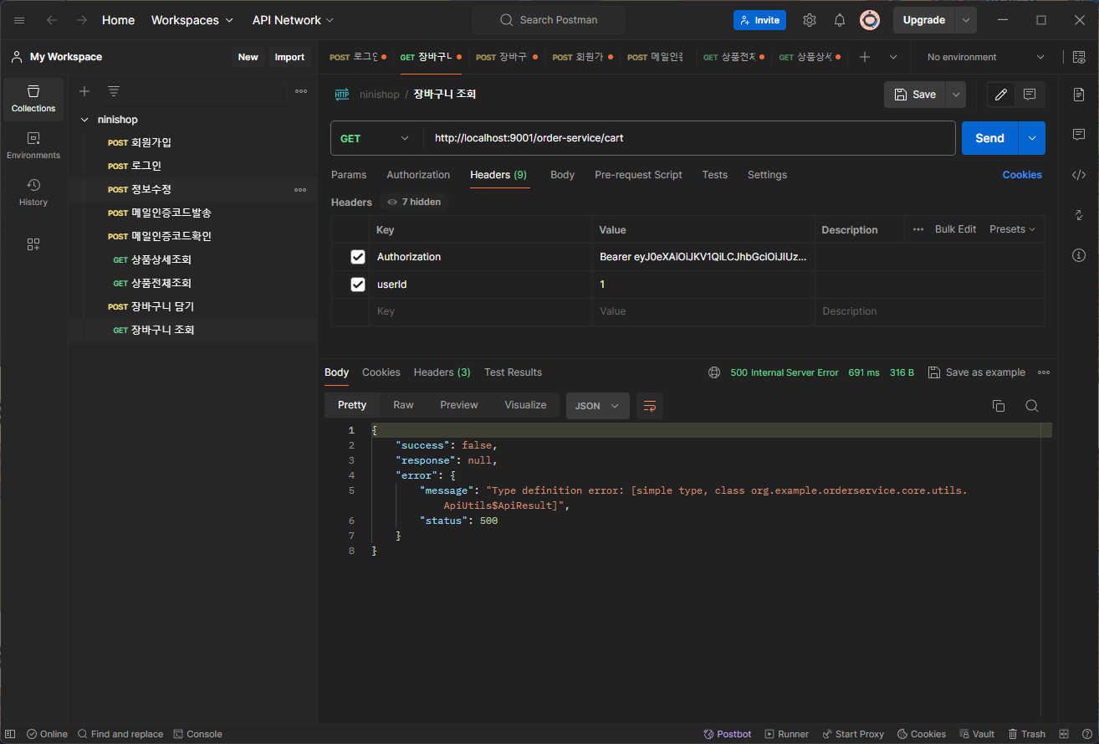Open the help icon in the status bar

(1086, 734)
